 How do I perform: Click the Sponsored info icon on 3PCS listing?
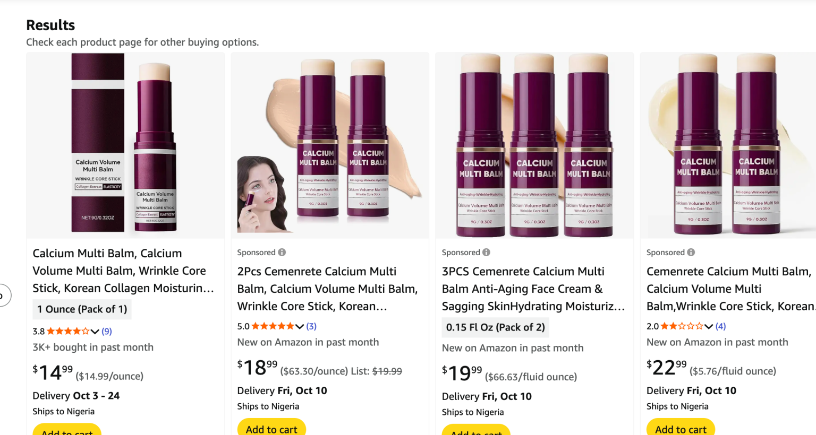[x=486, y=252]
